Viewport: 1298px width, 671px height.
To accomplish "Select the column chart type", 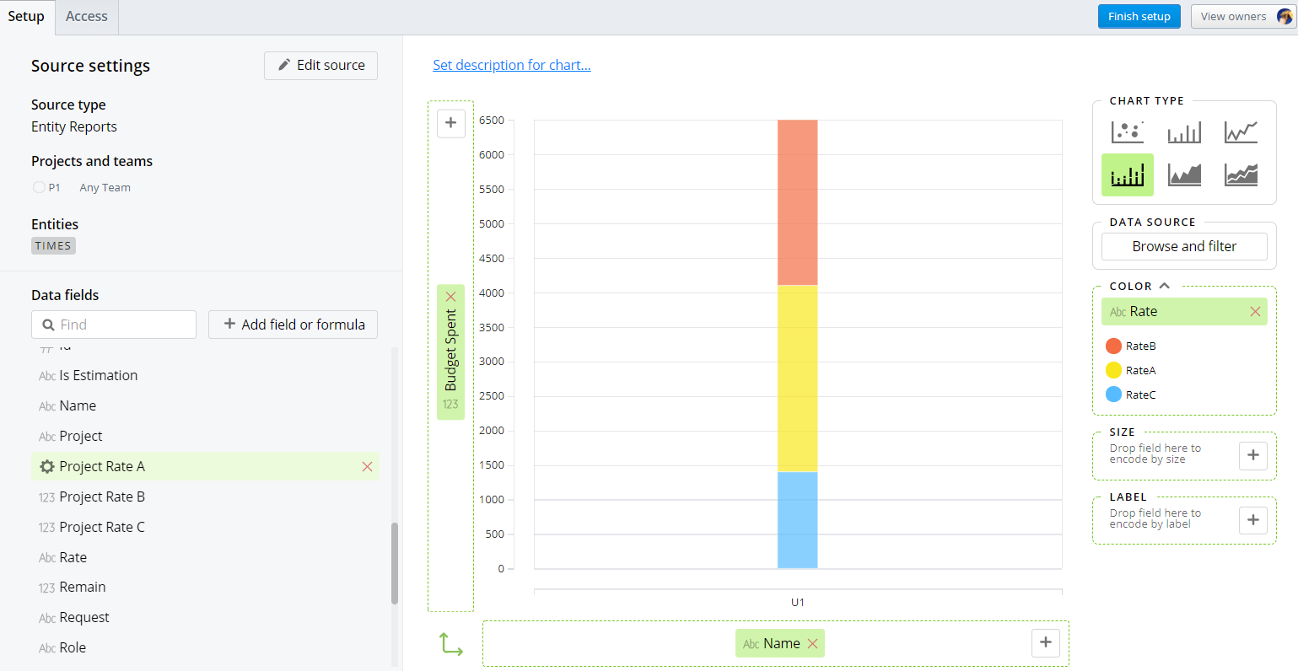I will [x=1183, y=132].
